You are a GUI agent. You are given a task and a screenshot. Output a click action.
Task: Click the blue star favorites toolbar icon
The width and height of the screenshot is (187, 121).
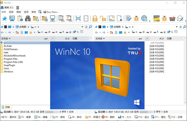pos(5,19)
